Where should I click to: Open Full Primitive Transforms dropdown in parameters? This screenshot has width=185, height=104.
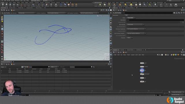pos(136,34)
